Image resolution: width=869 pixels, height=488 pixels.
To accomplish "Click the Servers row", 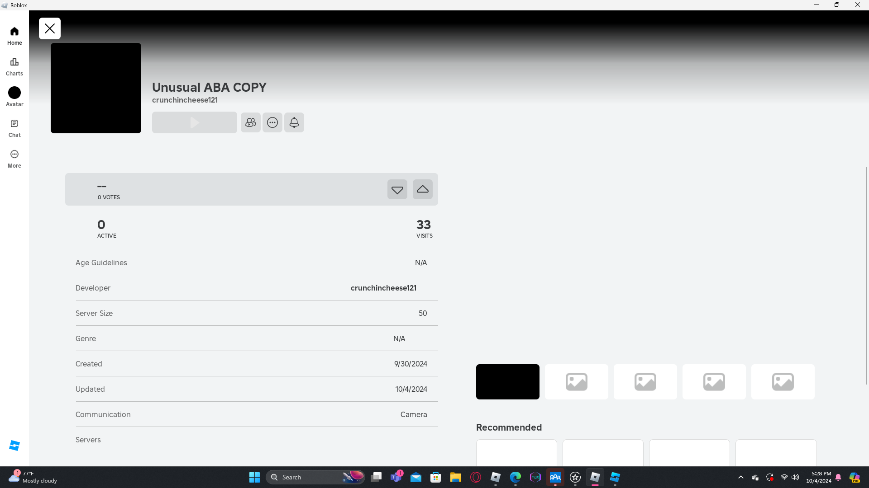I will pyautogui.click(x=257, y=440).
